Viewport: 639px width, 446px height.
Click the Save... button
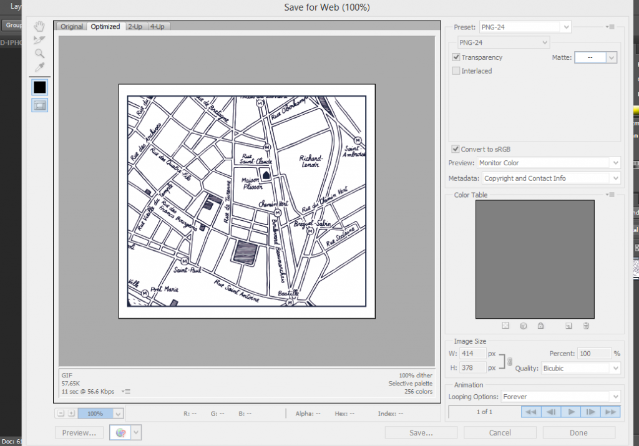coord(421,433)
